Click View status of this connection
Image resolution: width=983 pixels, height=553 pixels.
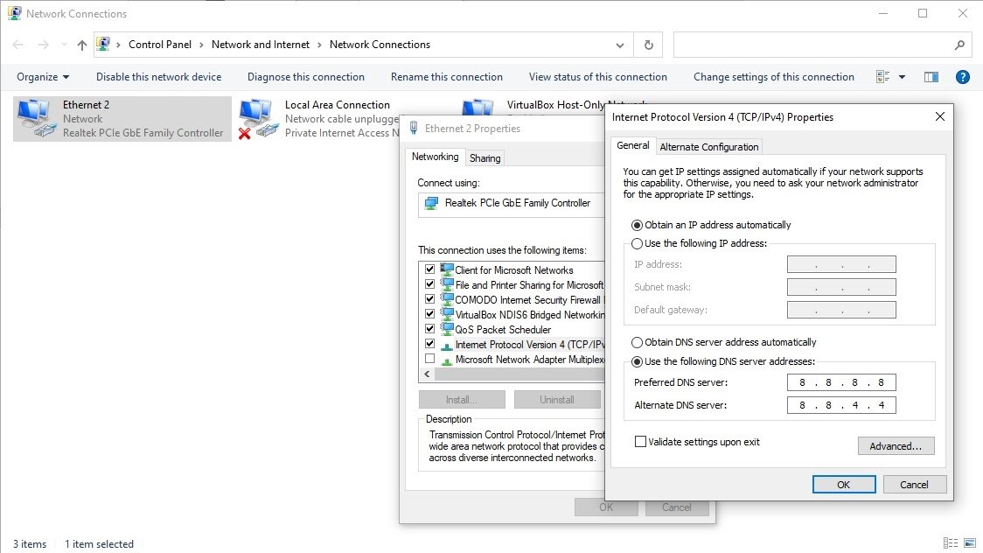pos(597,76)
